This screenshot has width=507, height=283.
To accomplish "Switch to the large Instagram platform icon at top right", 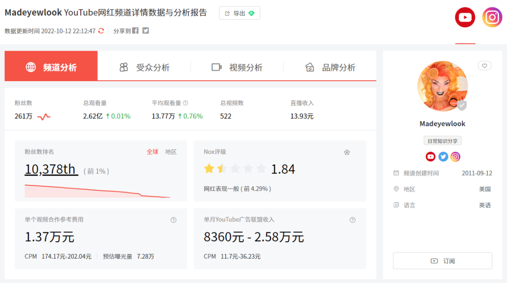I will point(492,17).
